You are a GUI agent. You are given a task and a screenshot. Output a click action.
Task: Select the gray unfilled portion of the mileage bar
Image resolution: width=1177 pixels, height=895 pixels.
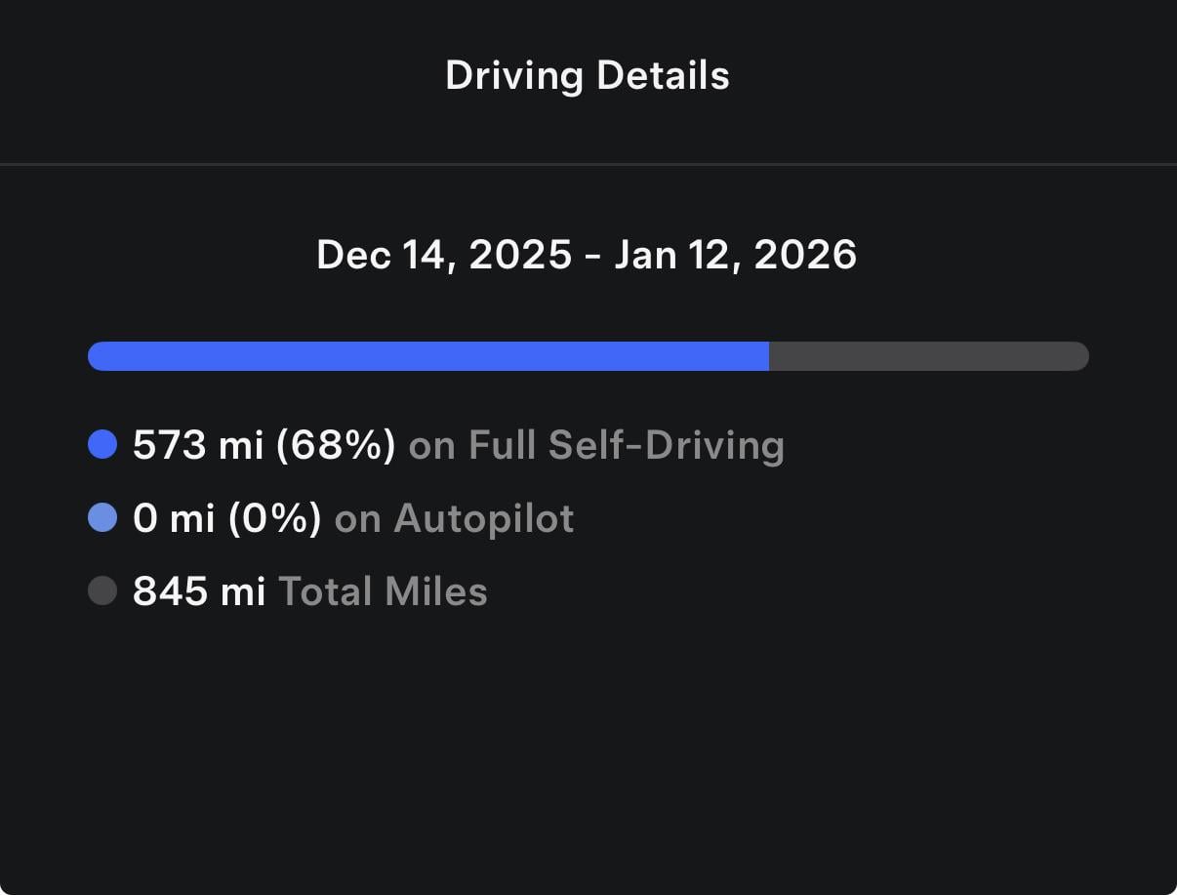[x=927, y=356]
